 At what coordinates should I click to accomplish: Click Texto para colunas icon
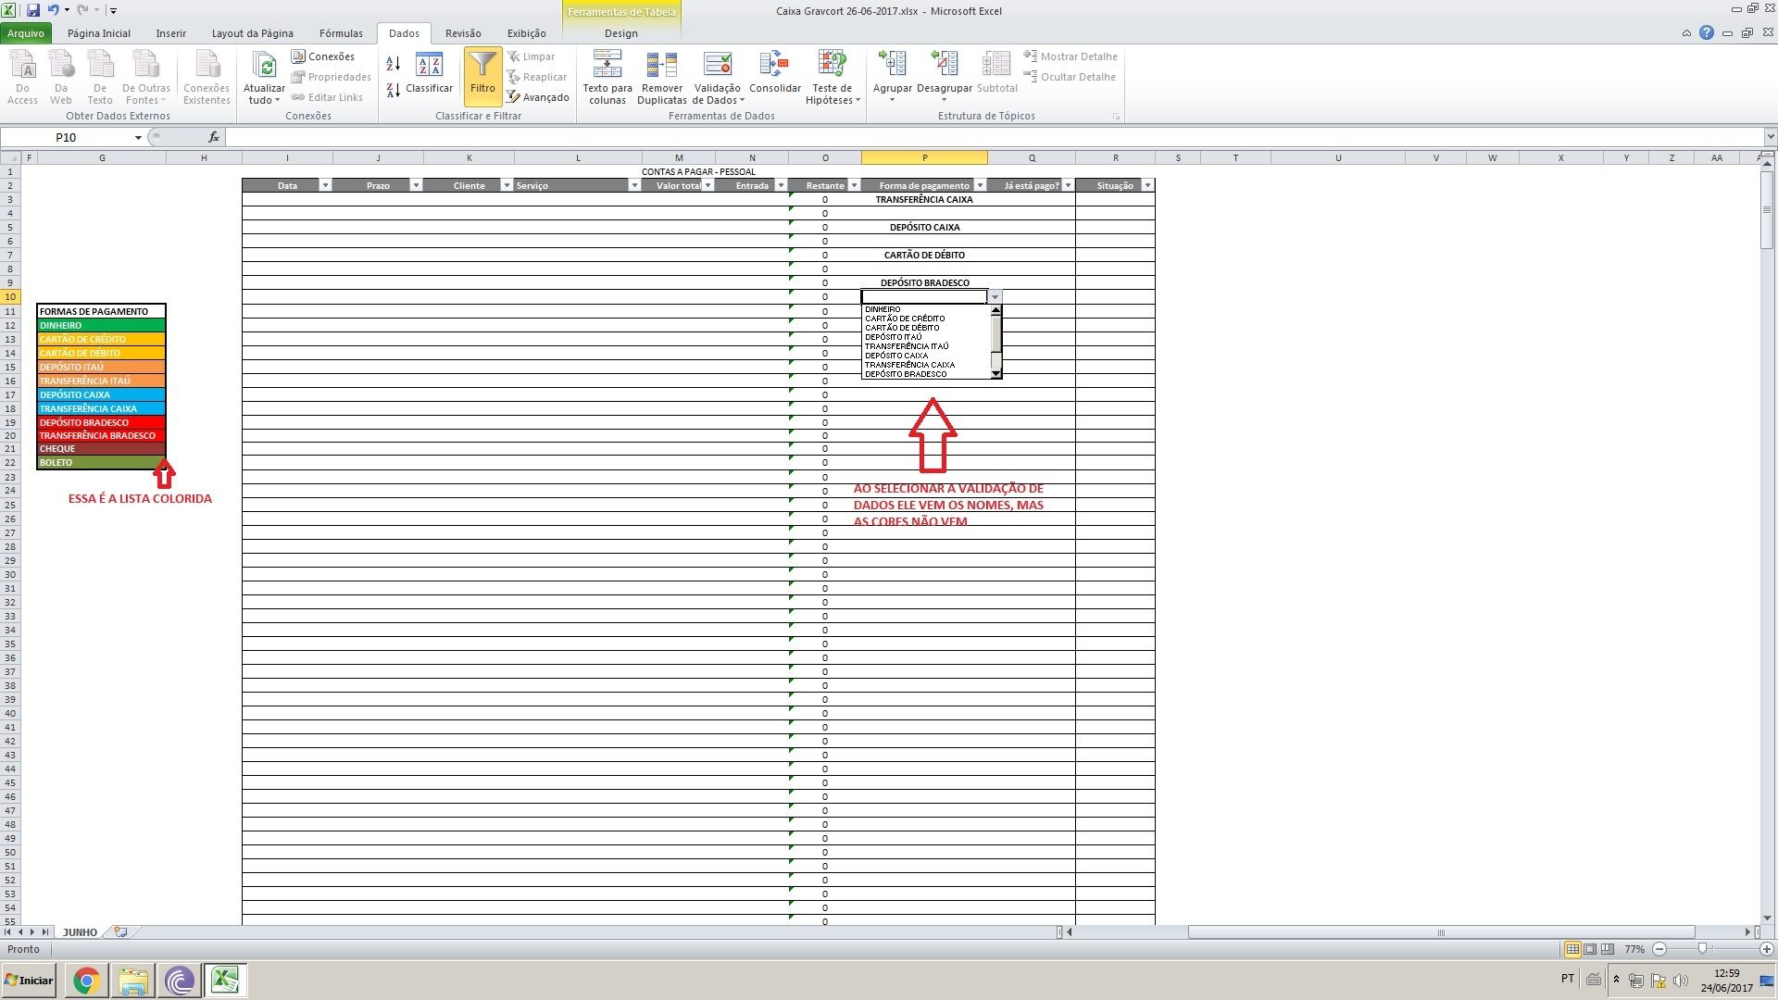click(607, 78)
